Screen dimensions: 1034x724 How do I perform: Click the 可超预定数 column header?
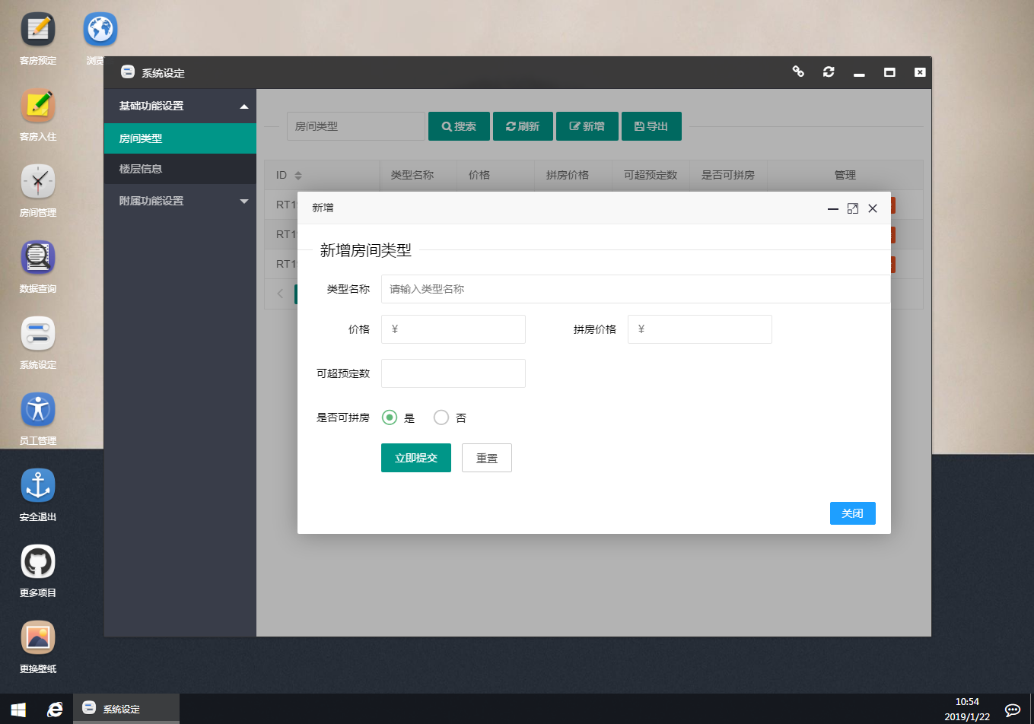tap(651, 175)
